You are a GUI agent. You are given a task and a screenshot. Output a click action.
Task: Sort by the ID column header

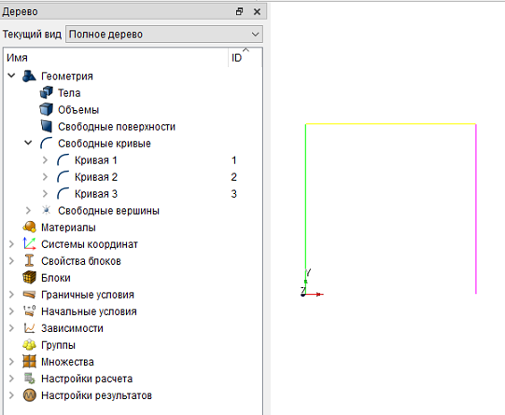236,58
